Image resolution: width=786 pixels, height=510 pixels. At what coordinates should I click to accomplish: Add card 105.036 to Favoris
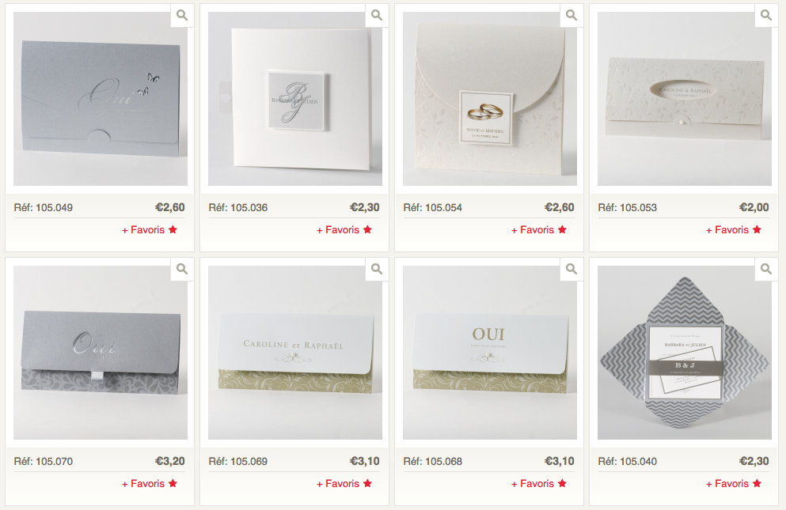(x=344, y=230)
